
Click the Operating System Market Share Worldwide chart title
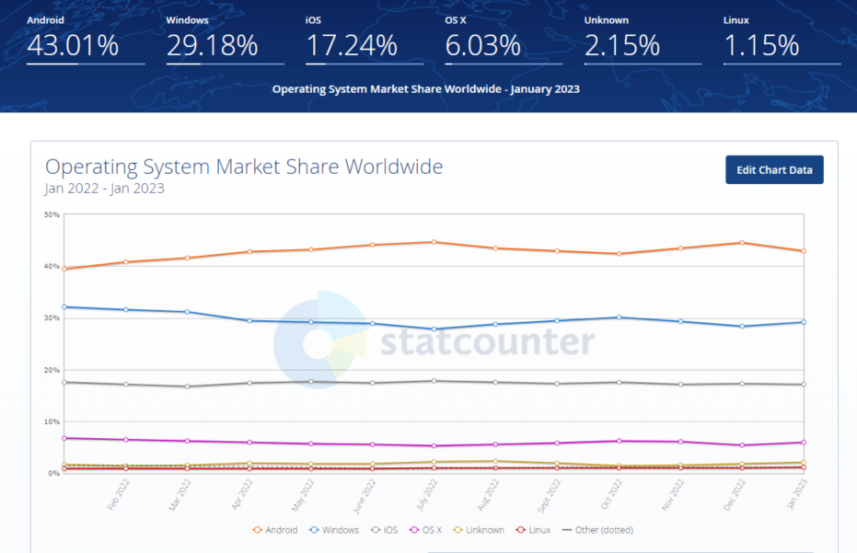point(244,167)
